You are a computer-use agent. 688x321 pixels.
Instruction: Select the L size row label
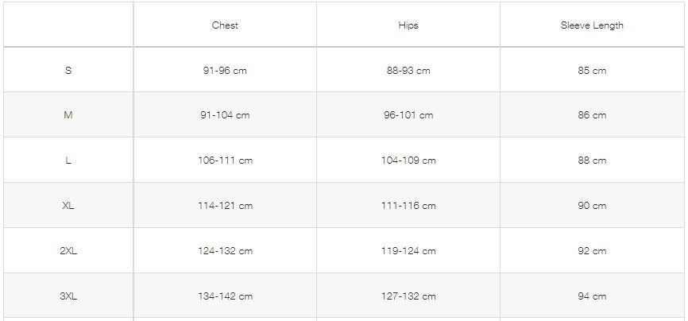pyautogui.click(x=68, y=160)
